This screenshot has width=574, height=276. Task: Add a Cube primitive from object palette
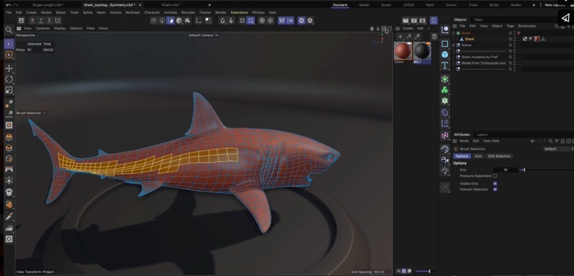click(445, 54)
